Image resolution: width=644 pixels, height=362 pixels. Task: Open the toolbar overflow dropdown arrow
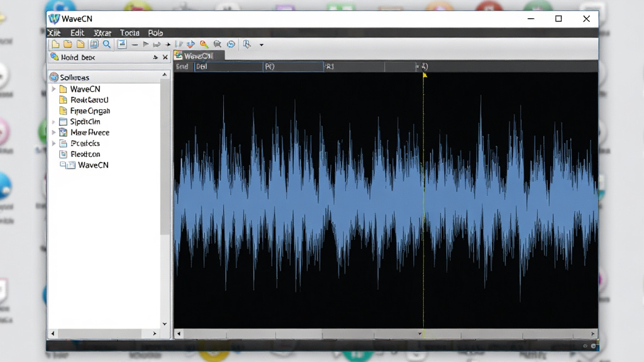pyautogui.click(x=261, y=45)
